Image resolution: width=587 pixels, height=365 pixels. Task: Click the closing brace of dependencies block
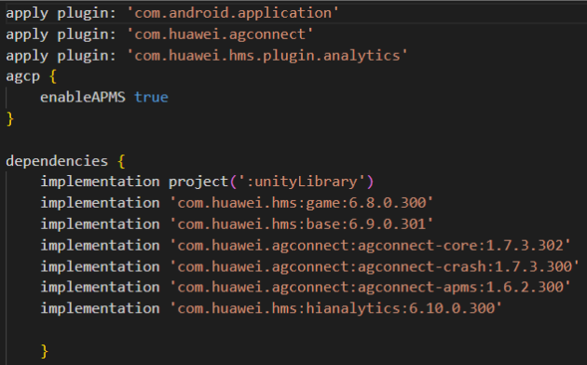click(x=45, y=351)
